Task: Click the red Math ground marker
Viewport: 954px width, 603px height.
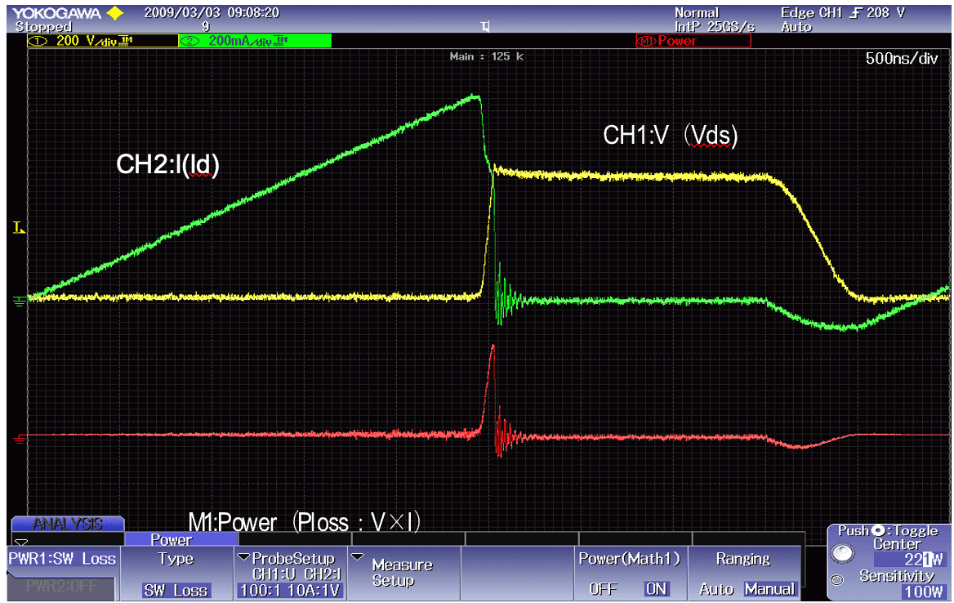Action: point(20,437)
